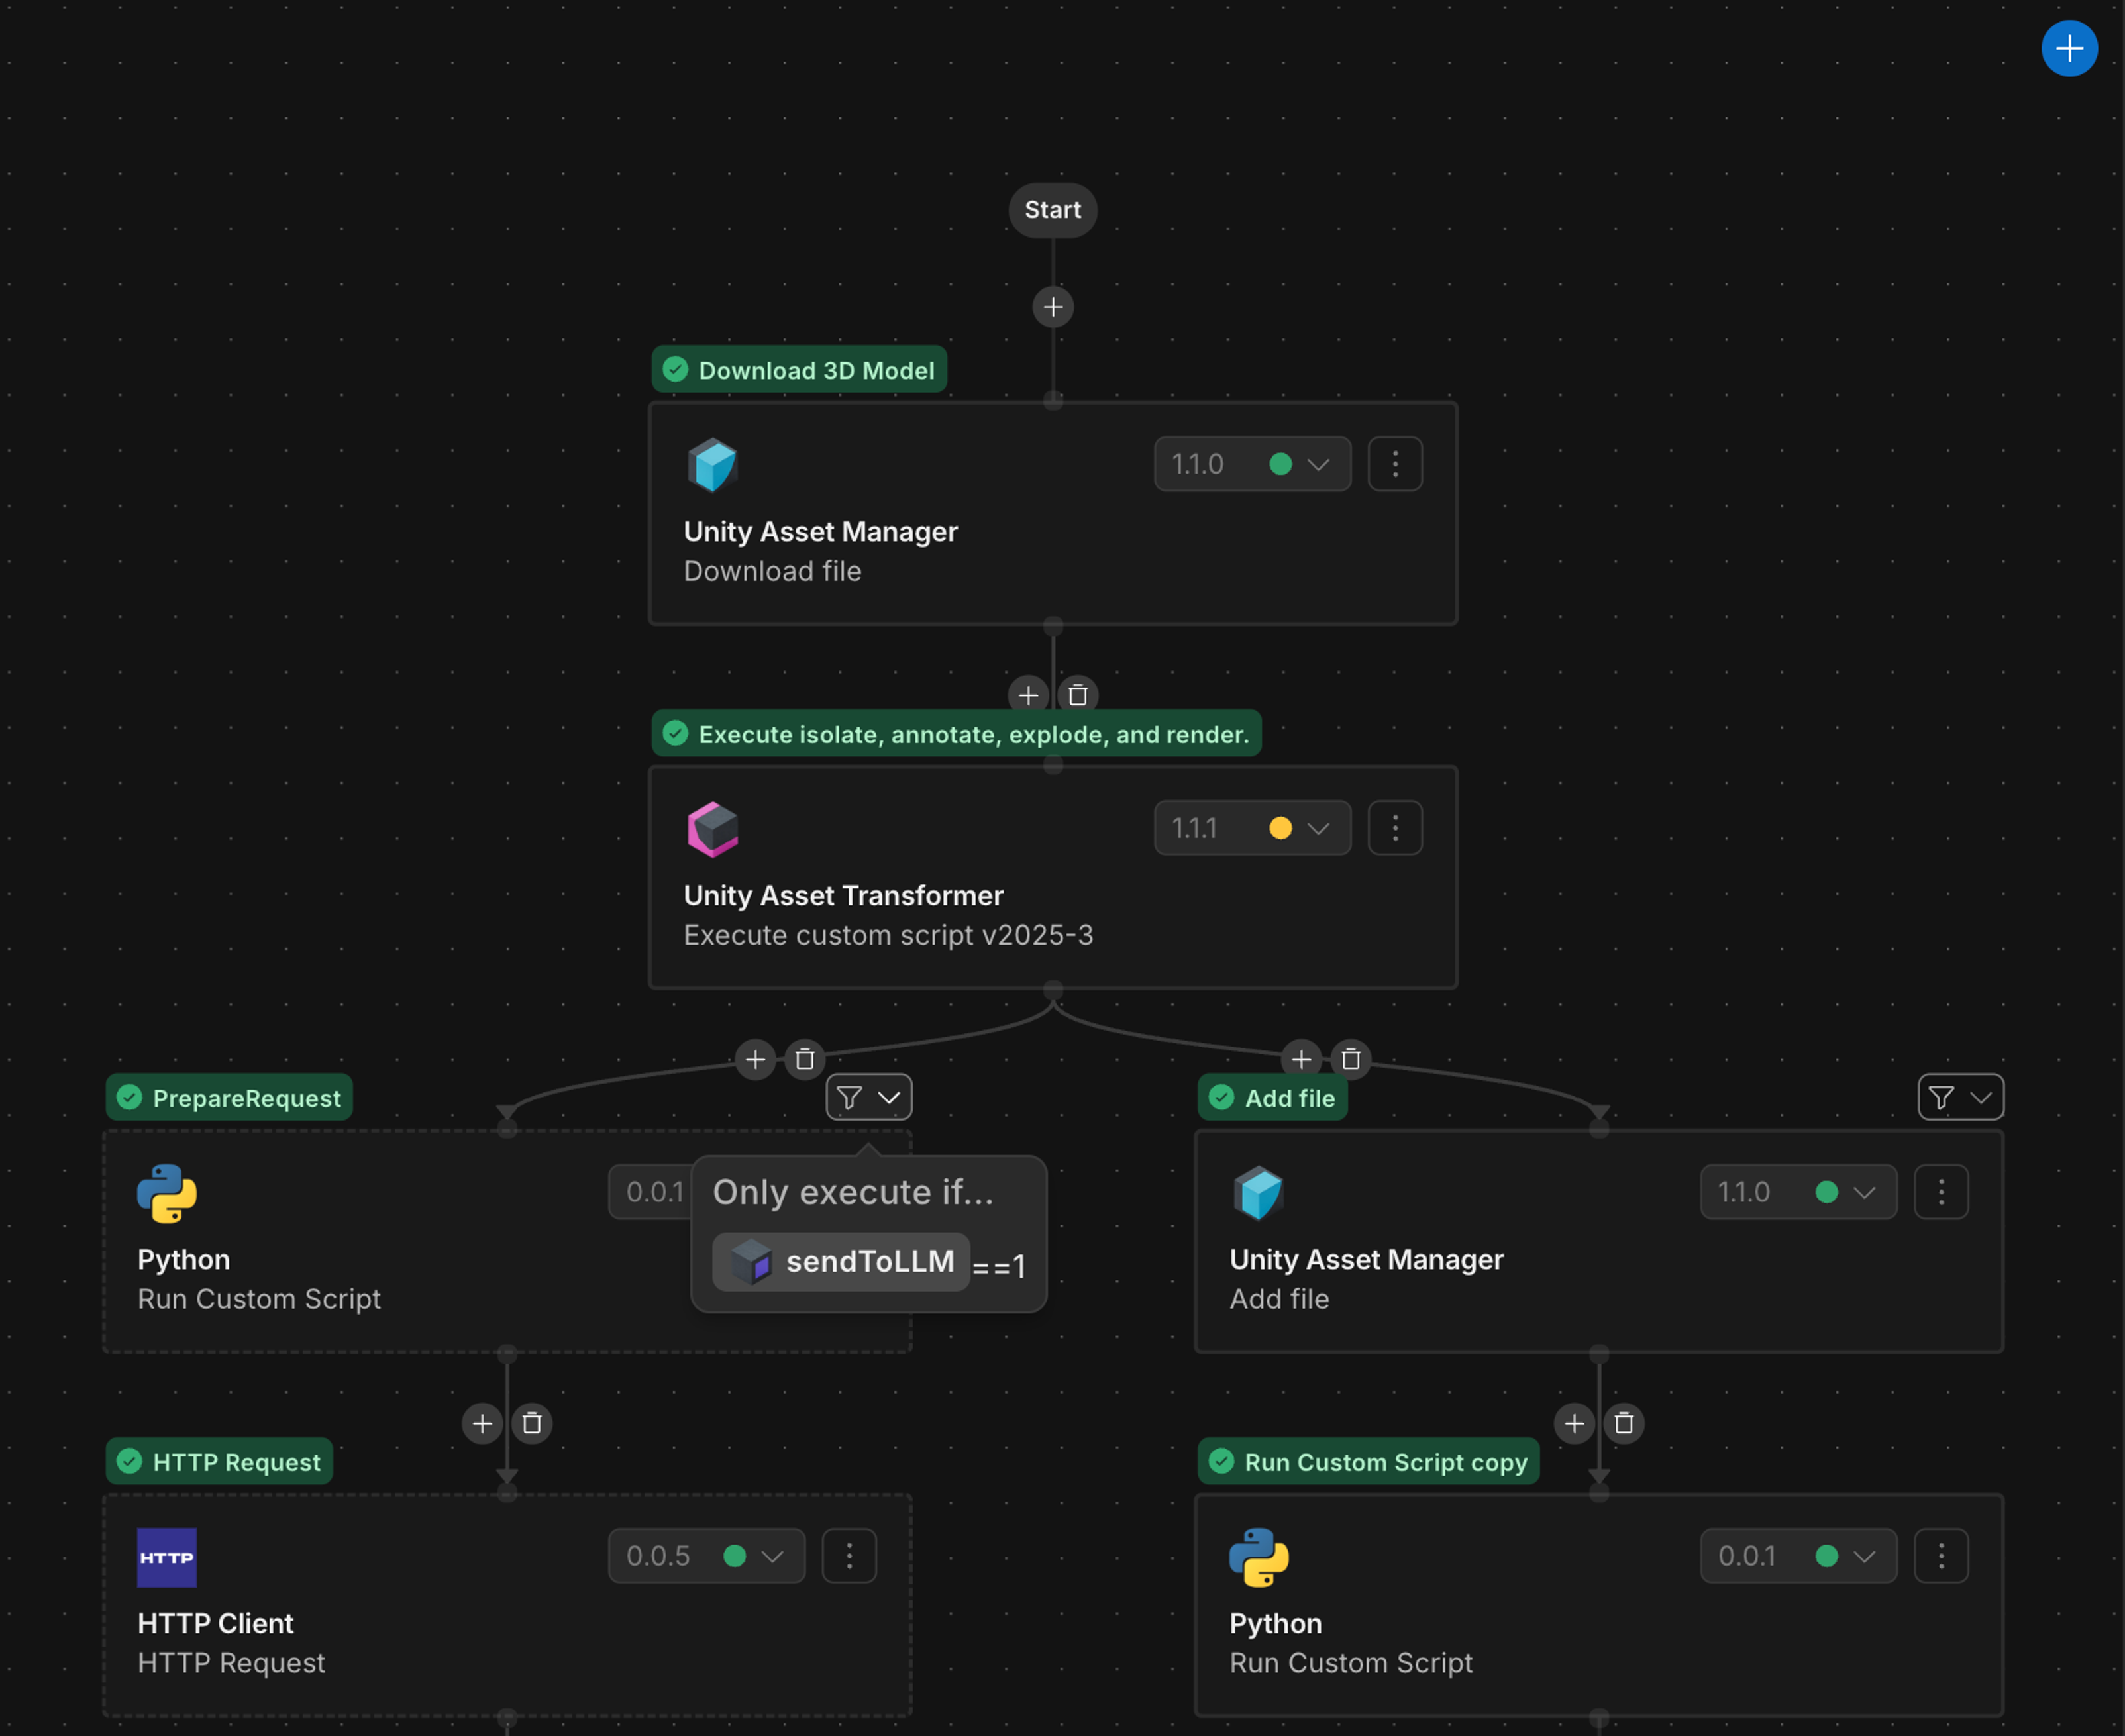Image resolution: width=2125 pixels, height=1736 pixels.
Task: Click the Run Custom Script copy label
Action: pyautogui.click(x=1368, y=1462)
